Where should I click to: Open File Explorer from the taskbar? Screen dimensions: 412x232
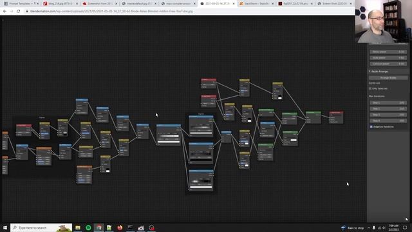[x=78, y=227]
